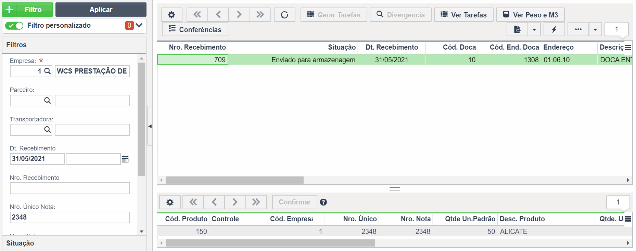Sort by Cód. Produto column header

coord(183,219)
